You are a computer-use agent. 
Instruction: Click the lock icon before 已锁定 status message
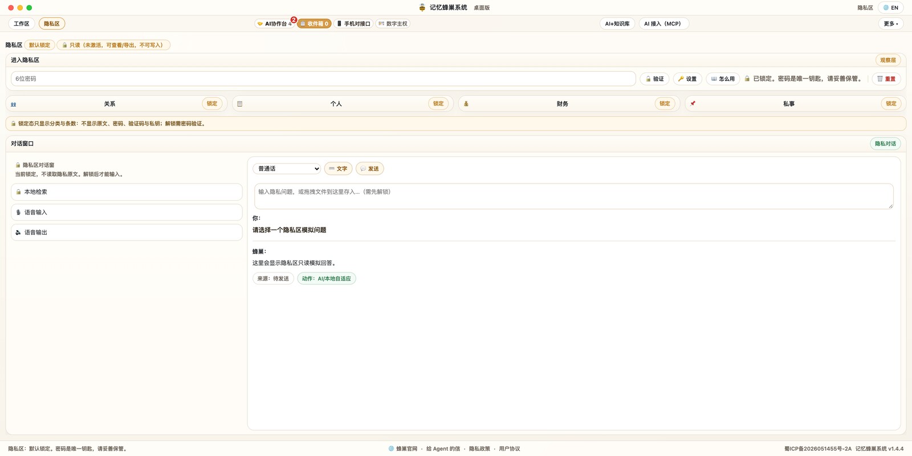click(x=747, y=79)
